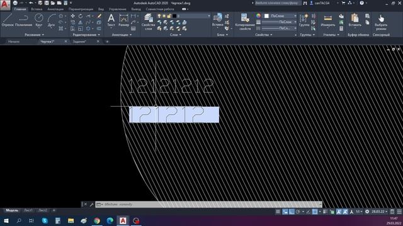
Task: Toggle the layer lock icon in Слои
Action: pos(169,16)
